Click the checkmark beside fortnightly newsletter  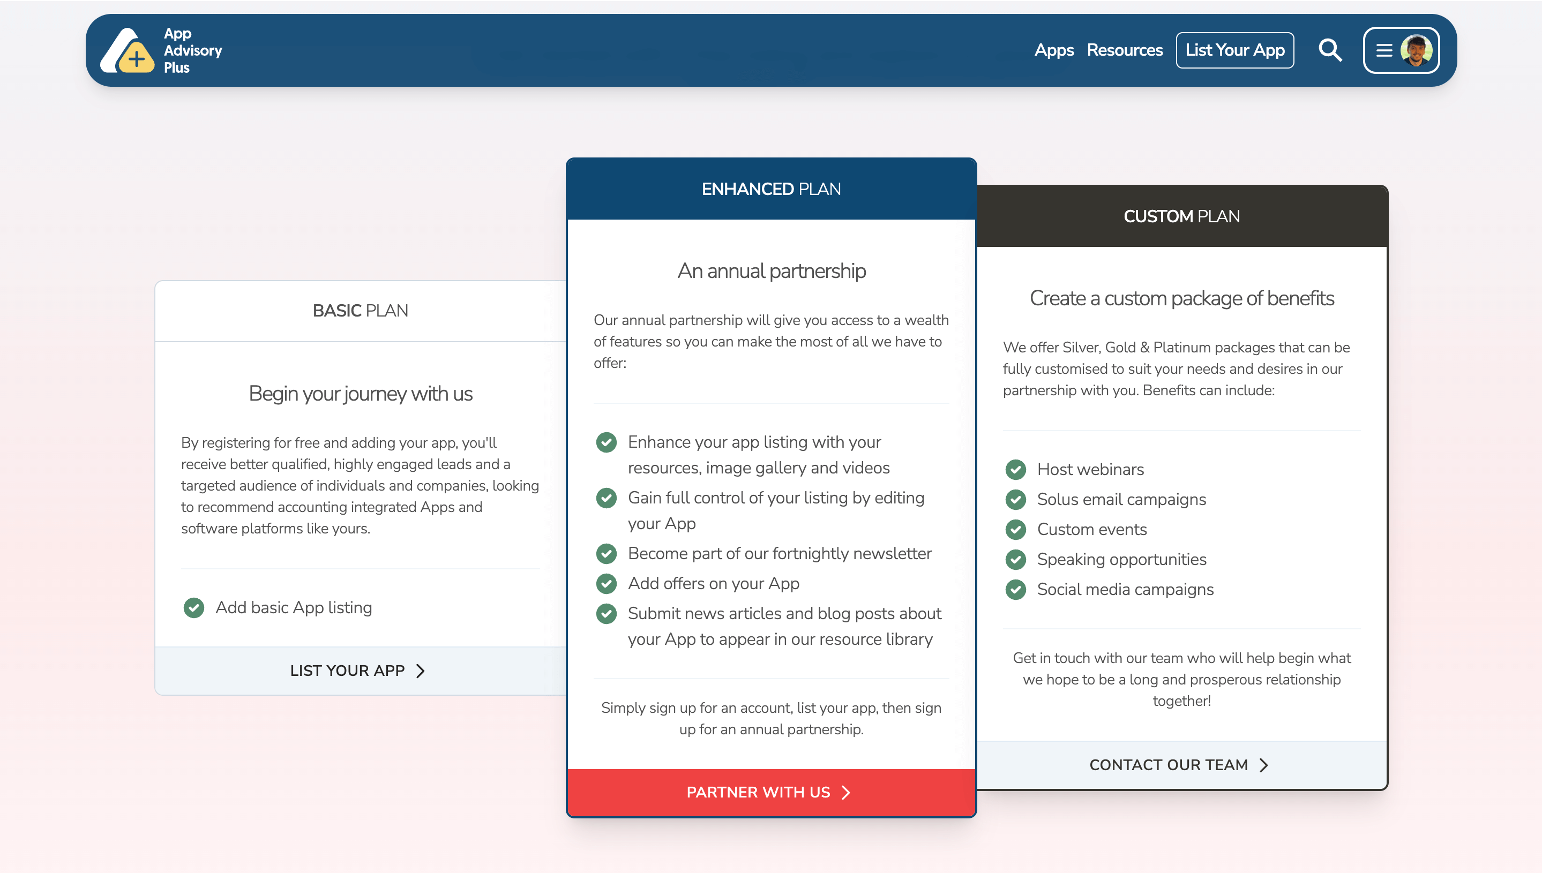[606, 554]
